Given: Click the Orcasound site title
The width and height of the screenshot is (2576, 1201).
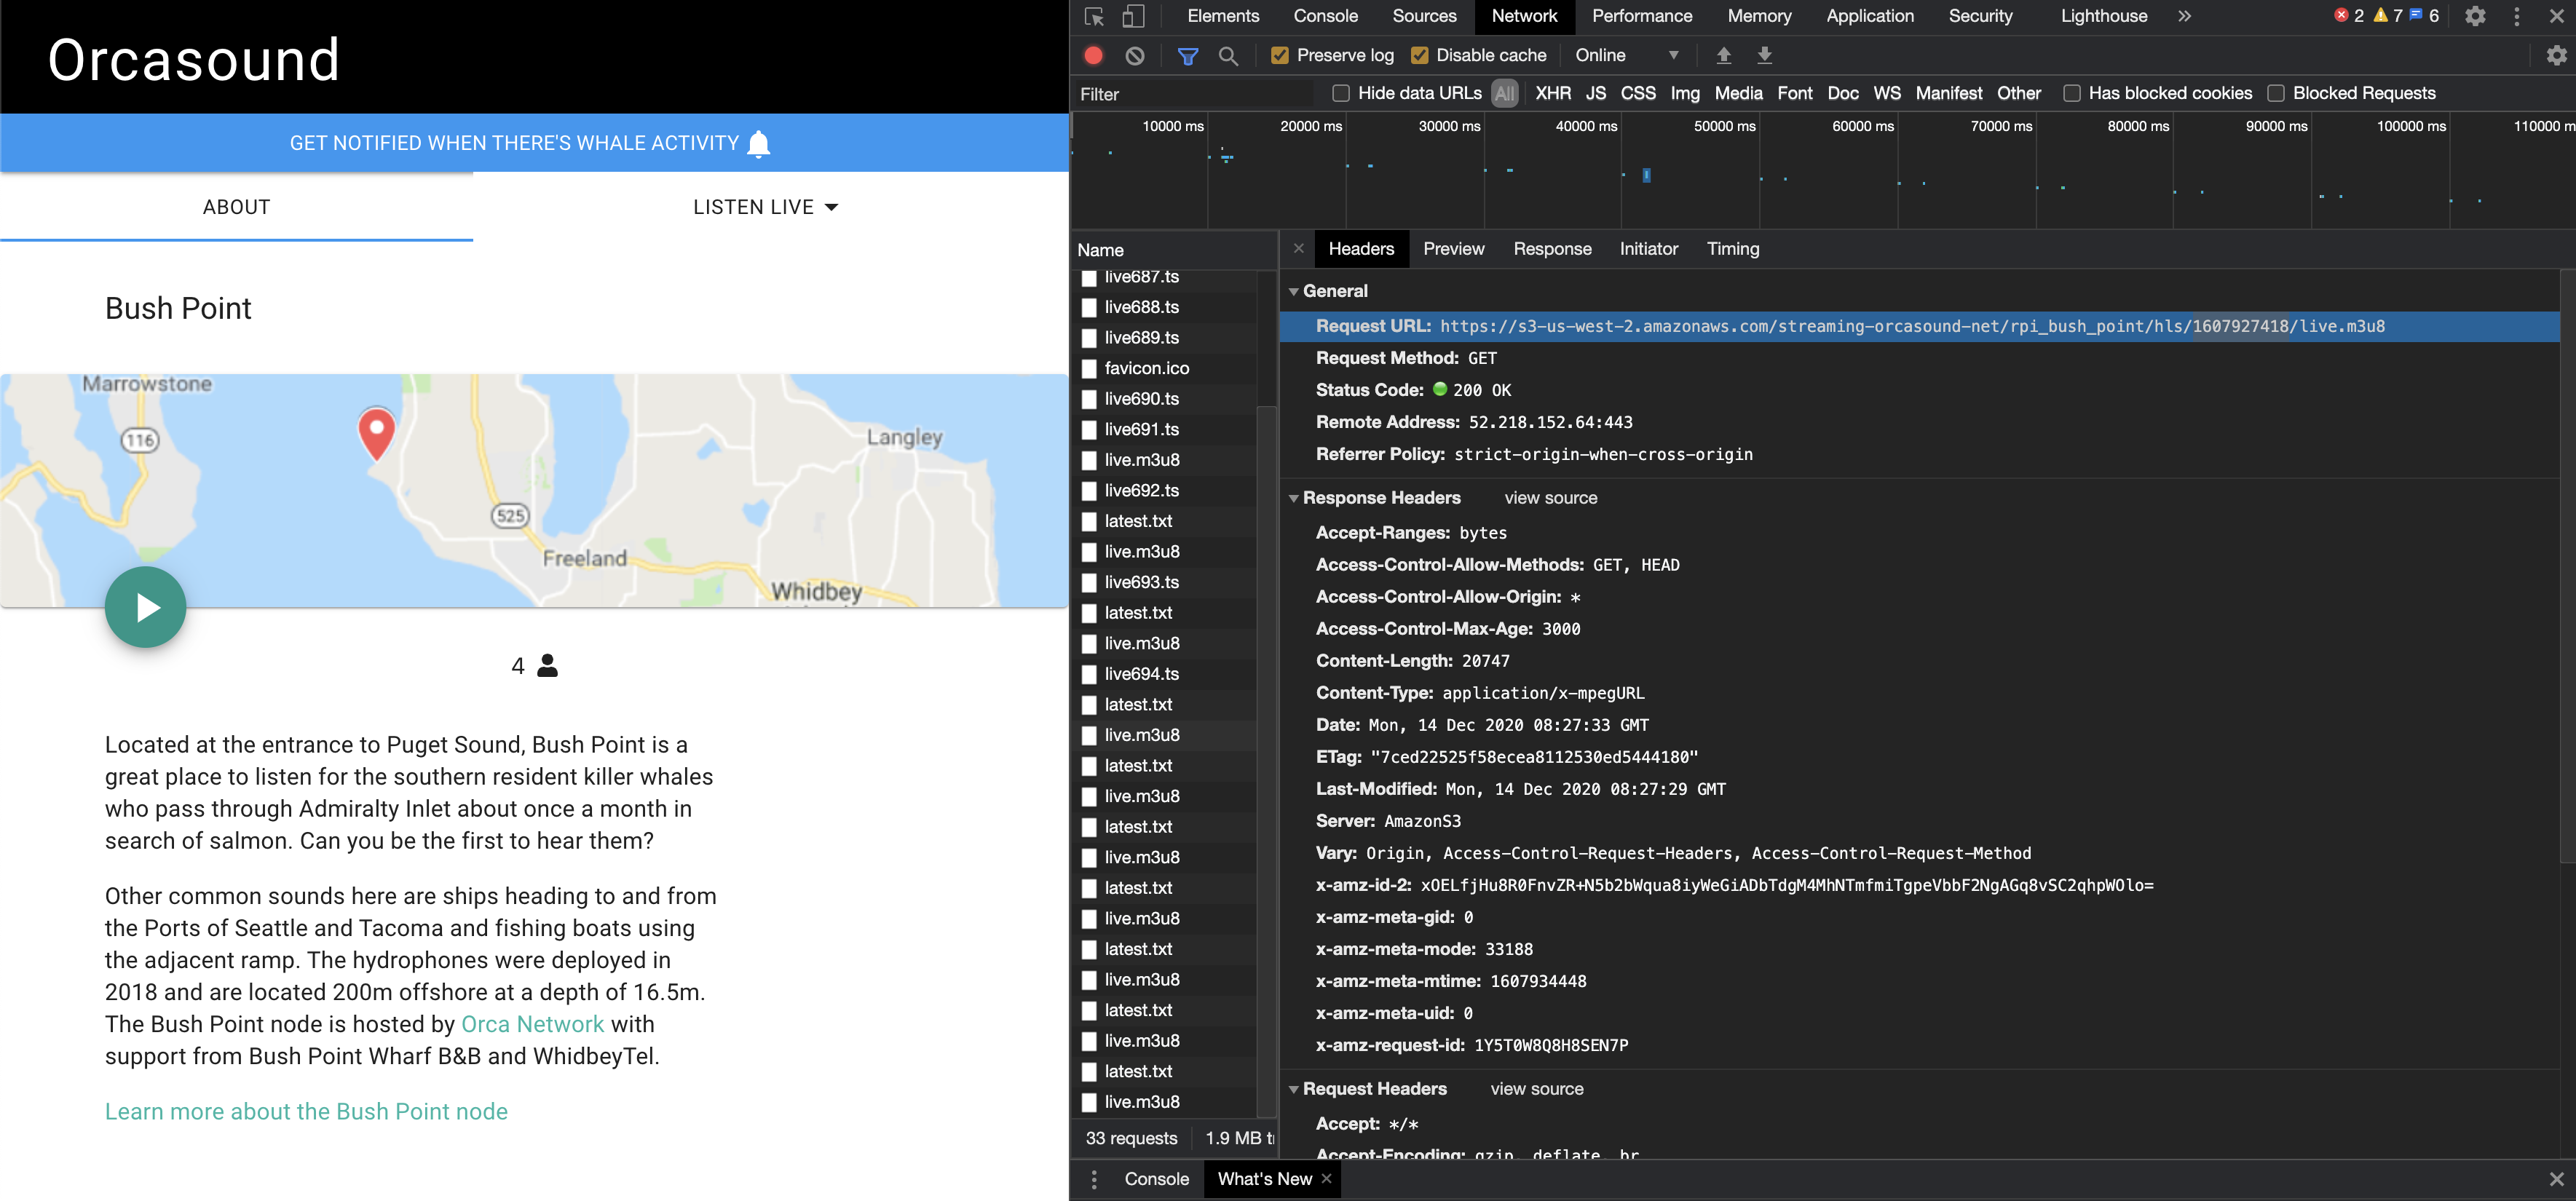Looking at the screenshot, I should (x=194, y=59).
